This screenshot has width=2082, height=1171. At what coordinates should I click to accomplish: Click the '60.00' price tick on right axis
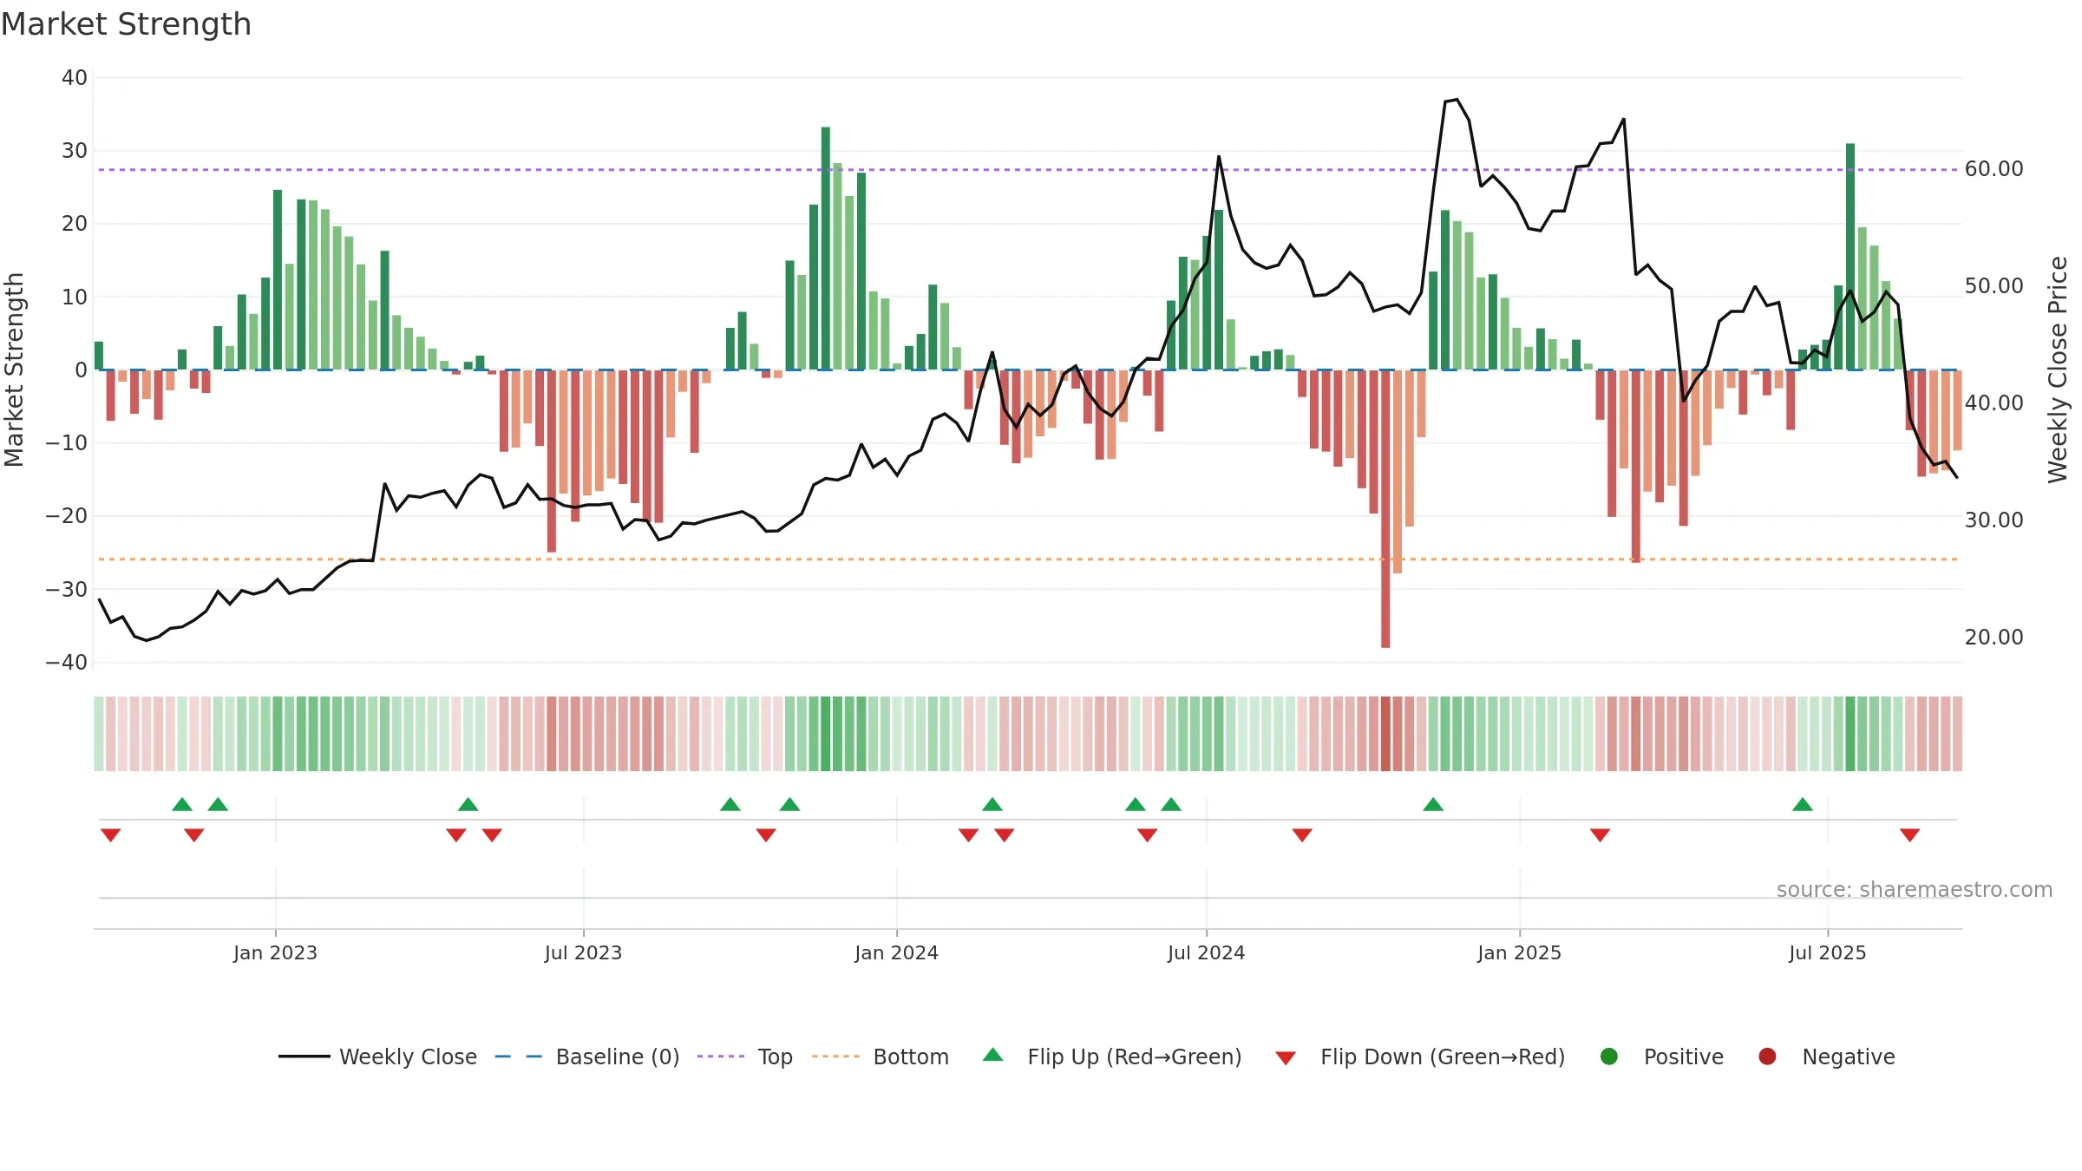pyautogui.click(x=1994, y=169)
